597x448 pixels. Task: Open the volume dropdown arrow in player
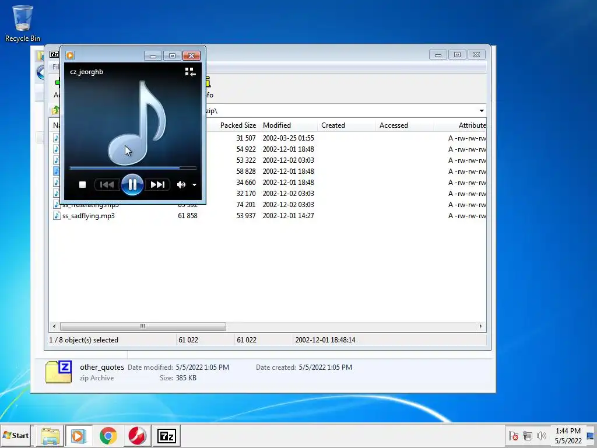point(194,185)
